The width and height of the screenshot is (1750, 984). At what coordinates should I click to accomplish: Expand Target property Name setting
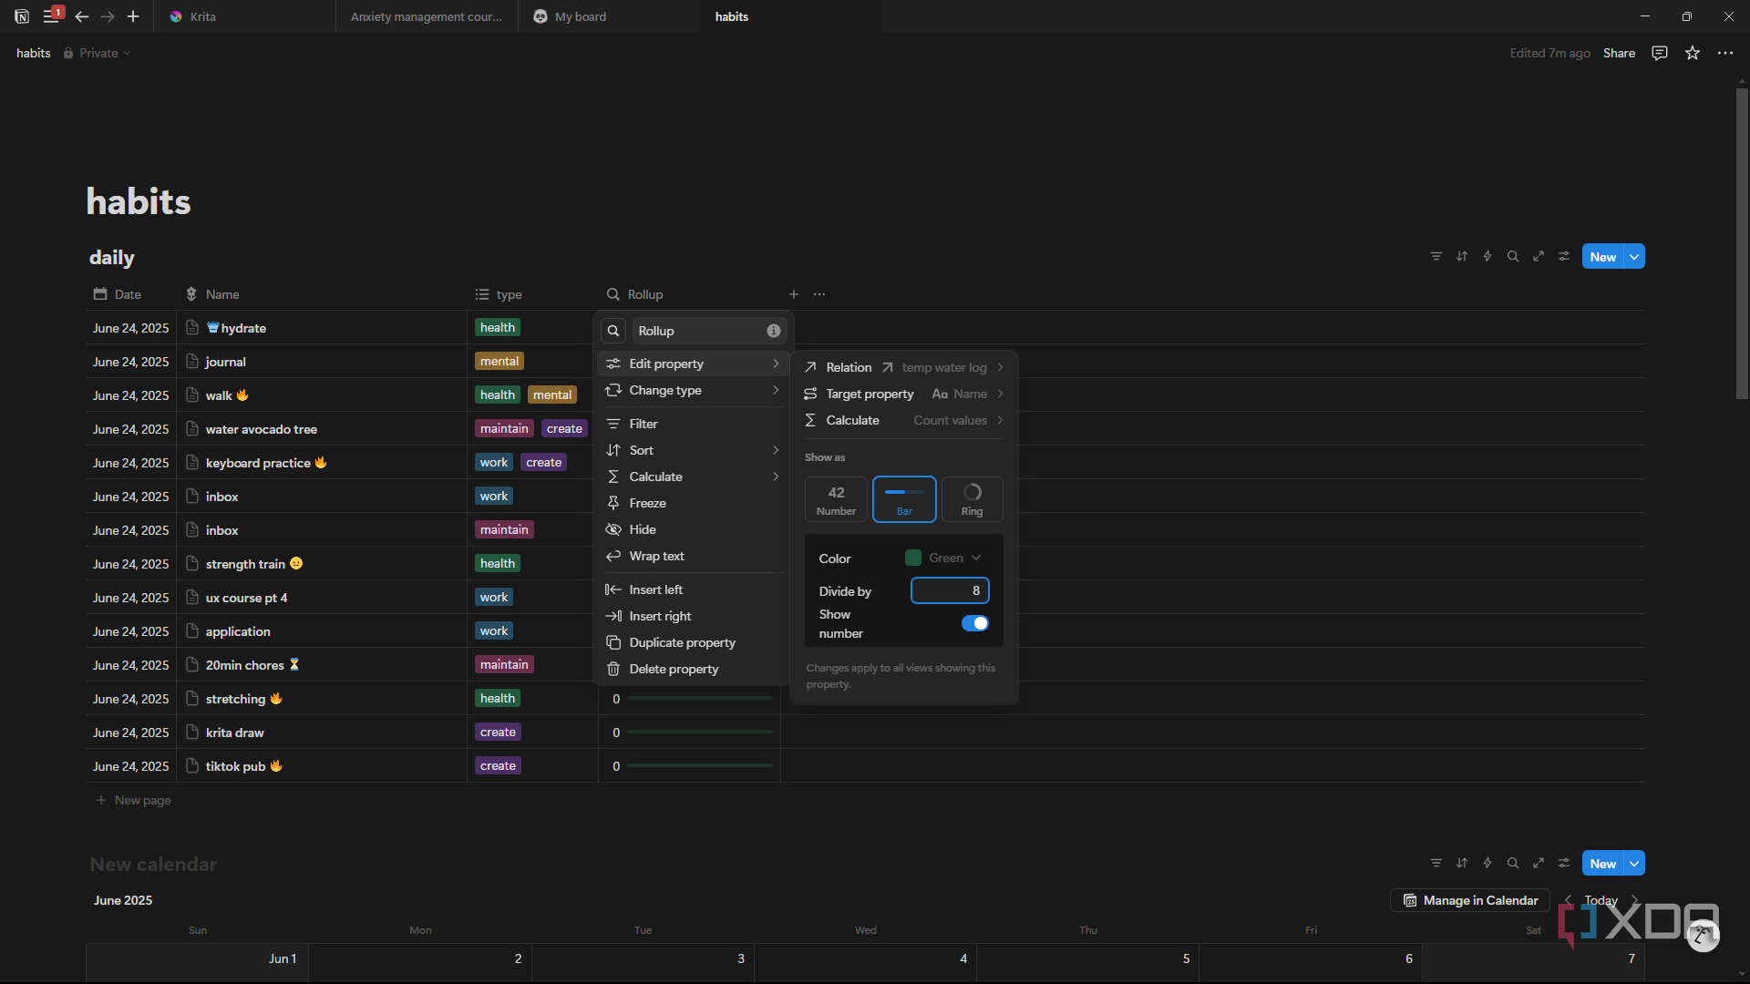pyautogui.click(x=904, y=394)
